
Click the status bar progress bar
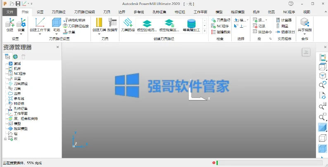tap(269, 163)
